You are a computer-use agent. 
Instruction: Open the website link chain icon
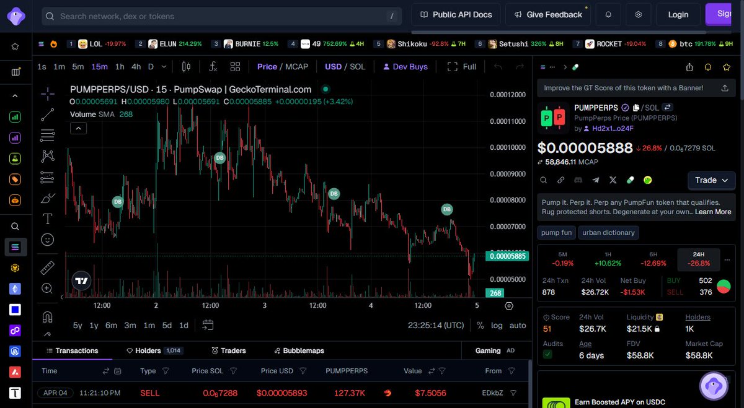click(560, 180)
